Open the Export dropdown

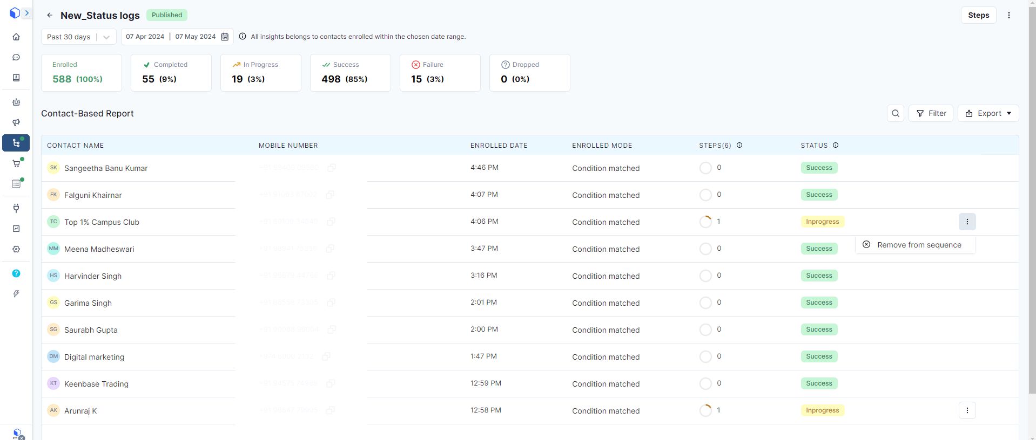(988, 113)
